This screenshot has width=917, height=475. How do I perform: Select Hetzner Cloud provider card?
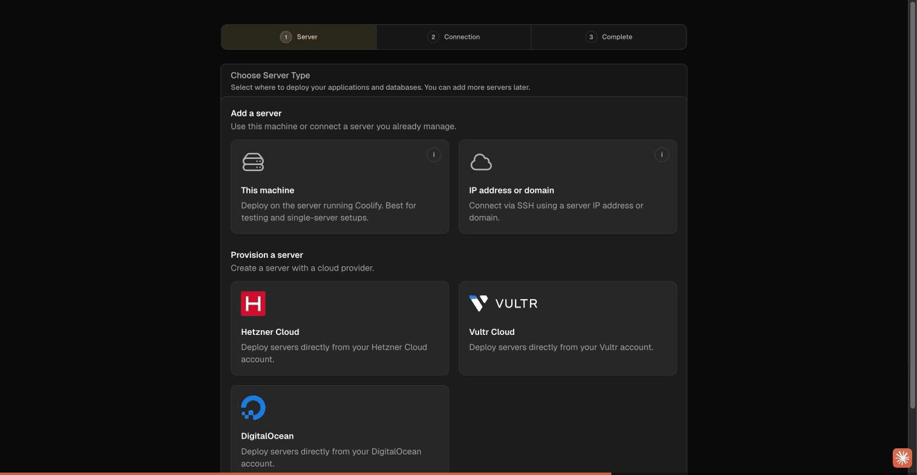click(x=340, y=328)
